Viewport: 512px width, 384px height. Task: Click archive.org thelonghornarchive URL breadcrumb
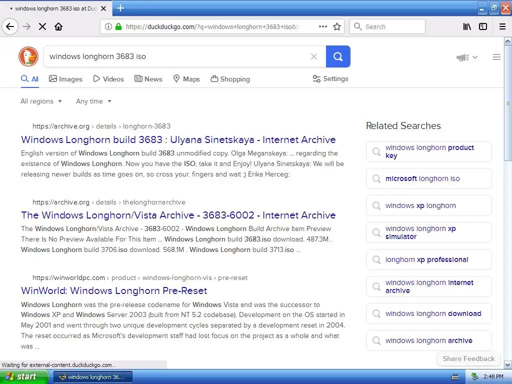(108, 202)
